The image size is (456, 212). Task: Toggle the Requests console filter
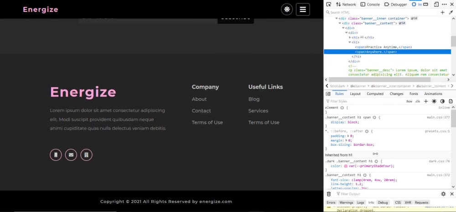pos(421,202)
